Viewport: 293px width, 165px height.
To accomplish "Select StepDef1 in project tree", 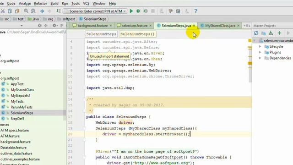I will coord(17,119).
